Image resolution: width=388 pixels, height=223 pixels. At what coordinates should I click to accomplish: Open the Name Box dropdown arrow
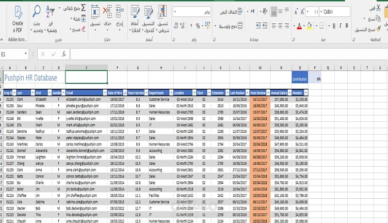click(26, 54)
